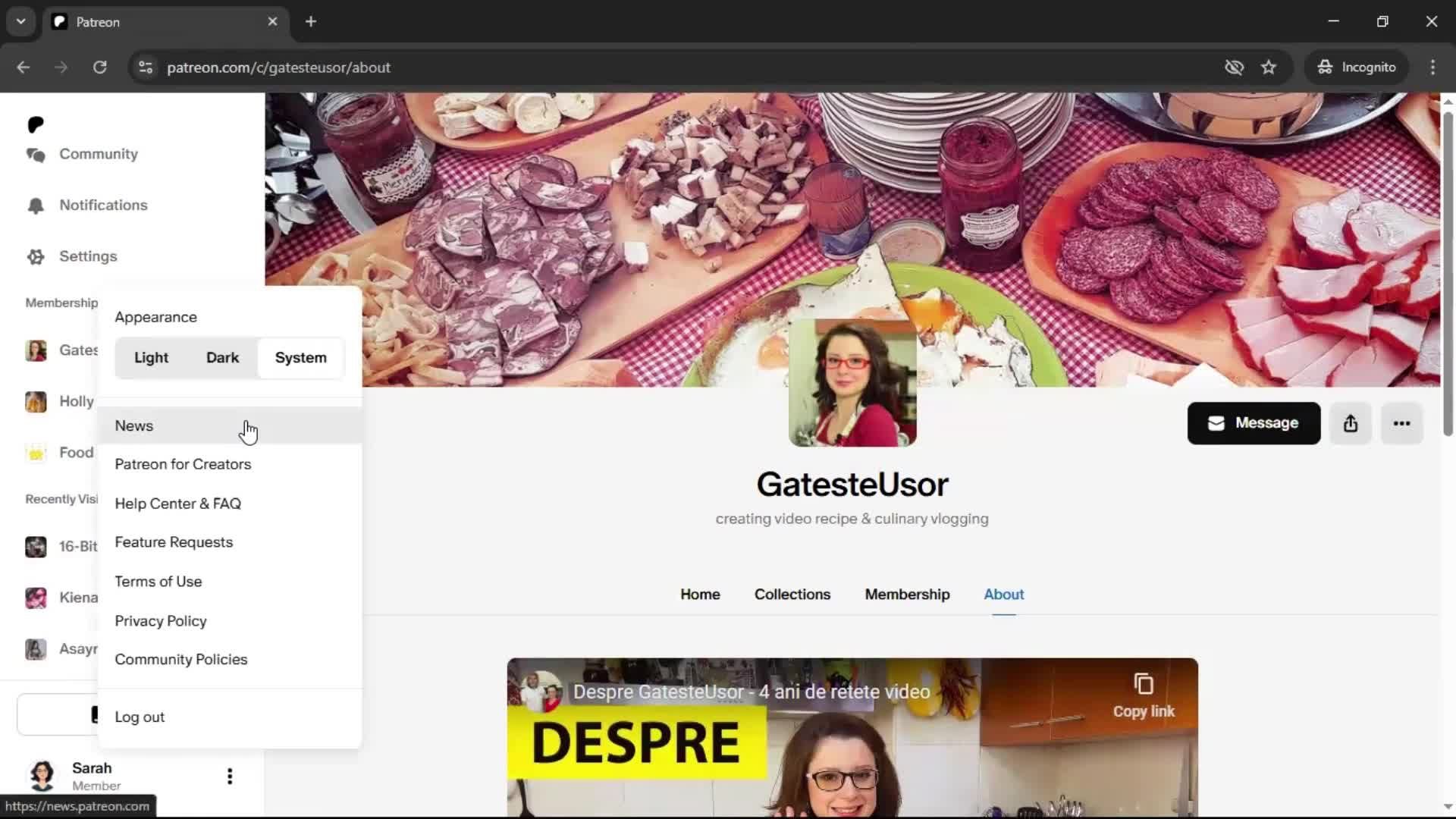The width and height of the screenshot is (1456, 819).
Task: Open the 16-Bit recently visited avatar
Action: tap(36, 547)
